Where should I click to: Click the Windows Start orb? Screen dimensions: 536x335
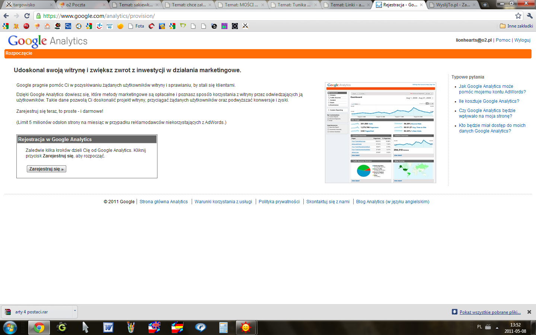click(x=10, y=328)
